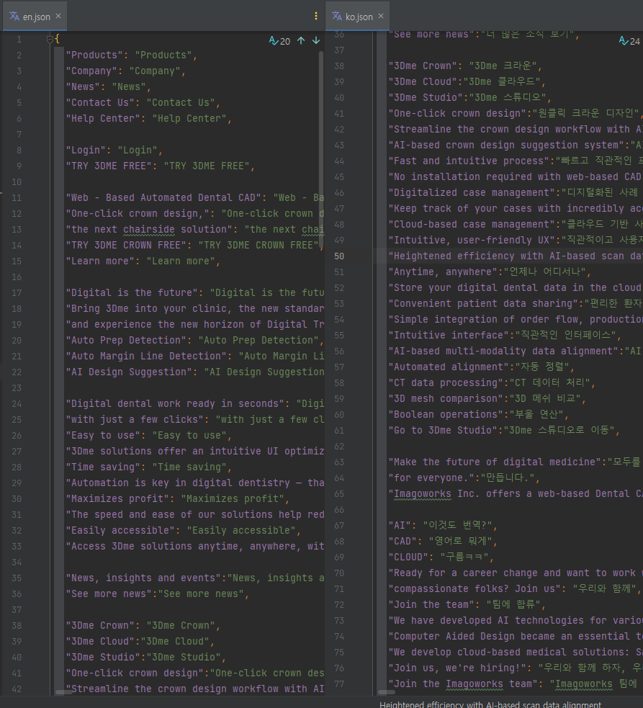The width and height of the screenshot is (643, 708).
Task: Click the en.json tab file icon
Action: tap(14, 17)
